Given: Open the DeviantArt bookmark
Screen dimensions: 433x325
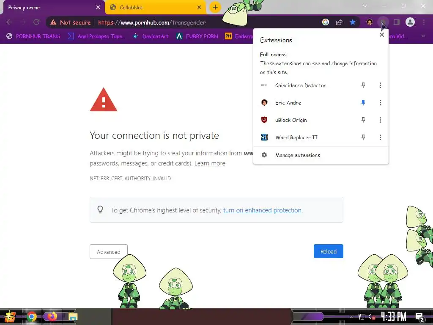Looking at the screenshot, I should (x=151, y=36).
